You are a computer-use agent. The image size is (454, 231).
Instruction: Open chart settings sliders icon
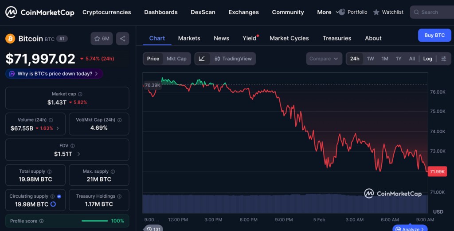(443, 59)
